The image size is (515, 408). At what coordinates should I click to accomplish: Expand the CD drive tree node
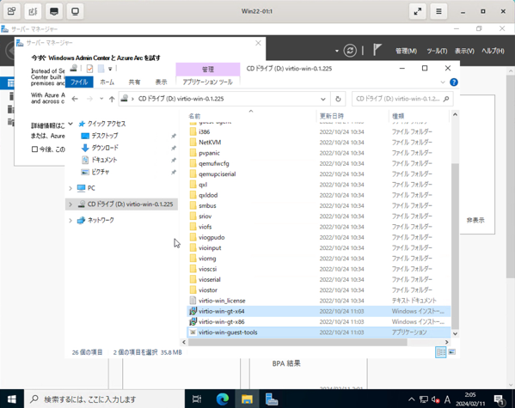71,204
